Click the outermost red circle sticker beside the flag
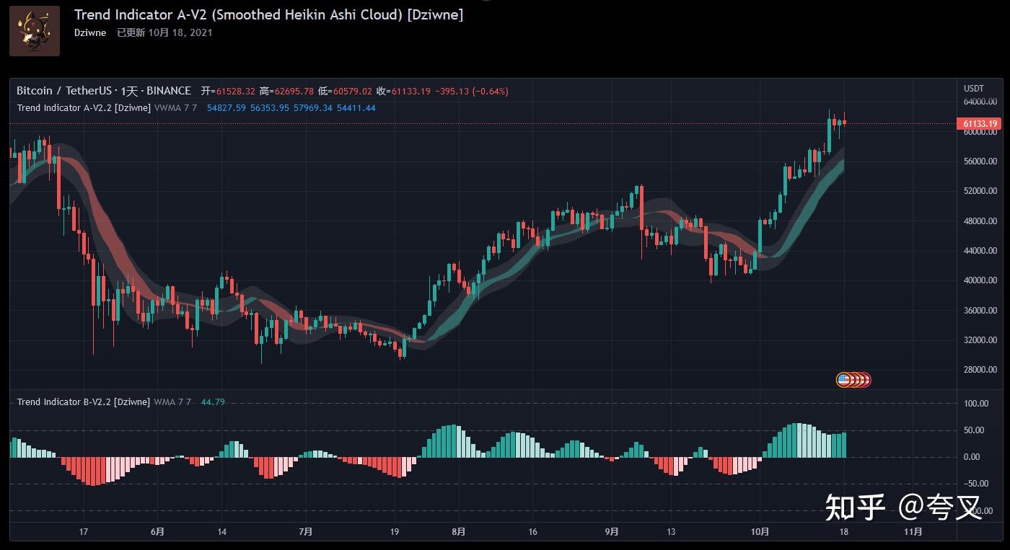This screenshot has width=1010, height=550. (867, 379)
